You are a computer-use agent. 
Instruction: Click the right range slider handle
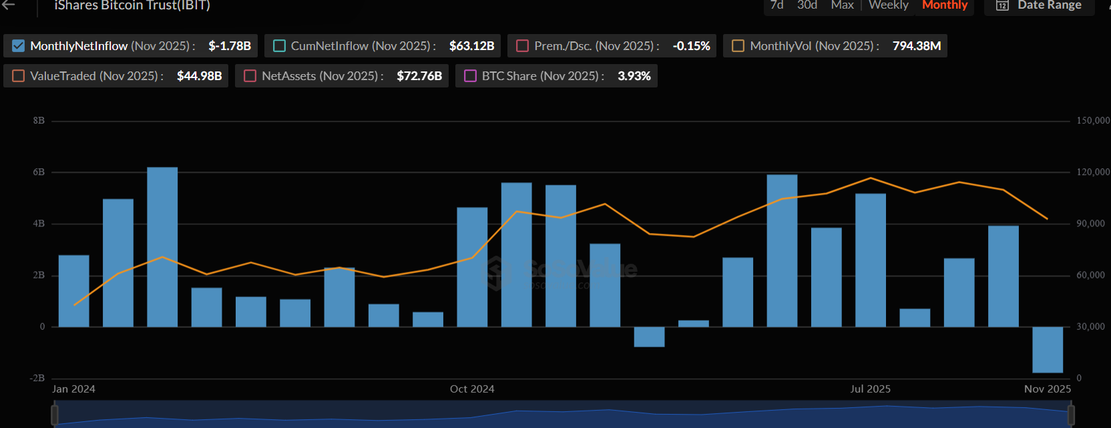(x=1071, y=414)
